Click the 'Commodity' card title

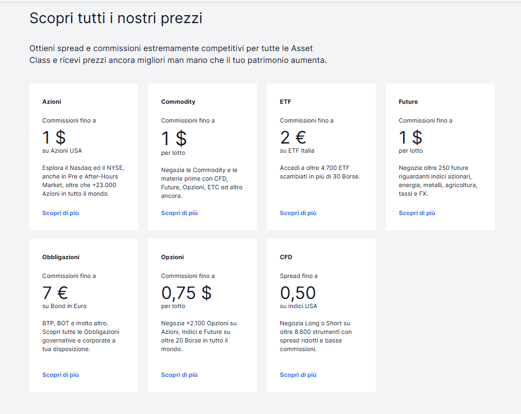tap(178, 102)
